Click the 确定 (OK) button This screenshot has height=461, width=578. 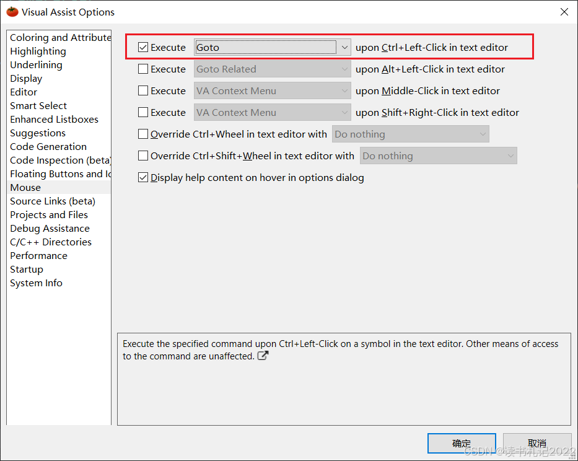point(462,443)
